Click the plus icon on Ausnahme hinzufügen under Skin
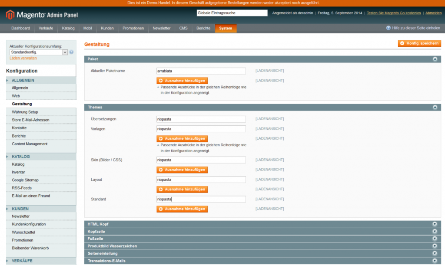 click(x=160, y=170)
